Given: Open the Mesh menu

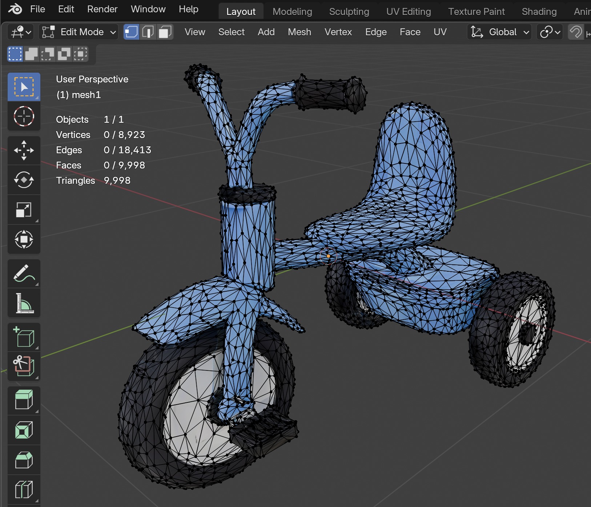Looking at the screenshot, I should pos(299,32).
